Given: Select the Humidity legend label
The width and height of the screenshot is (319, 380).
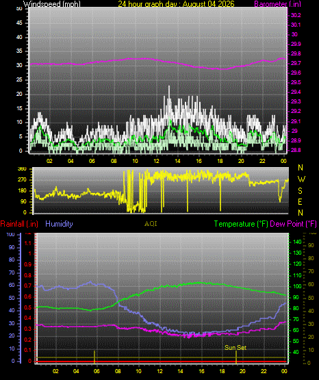Looking at the screenshot, I should tap(59, 224).
